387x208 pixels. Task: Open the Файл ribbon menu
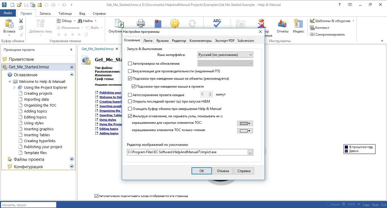8,13
